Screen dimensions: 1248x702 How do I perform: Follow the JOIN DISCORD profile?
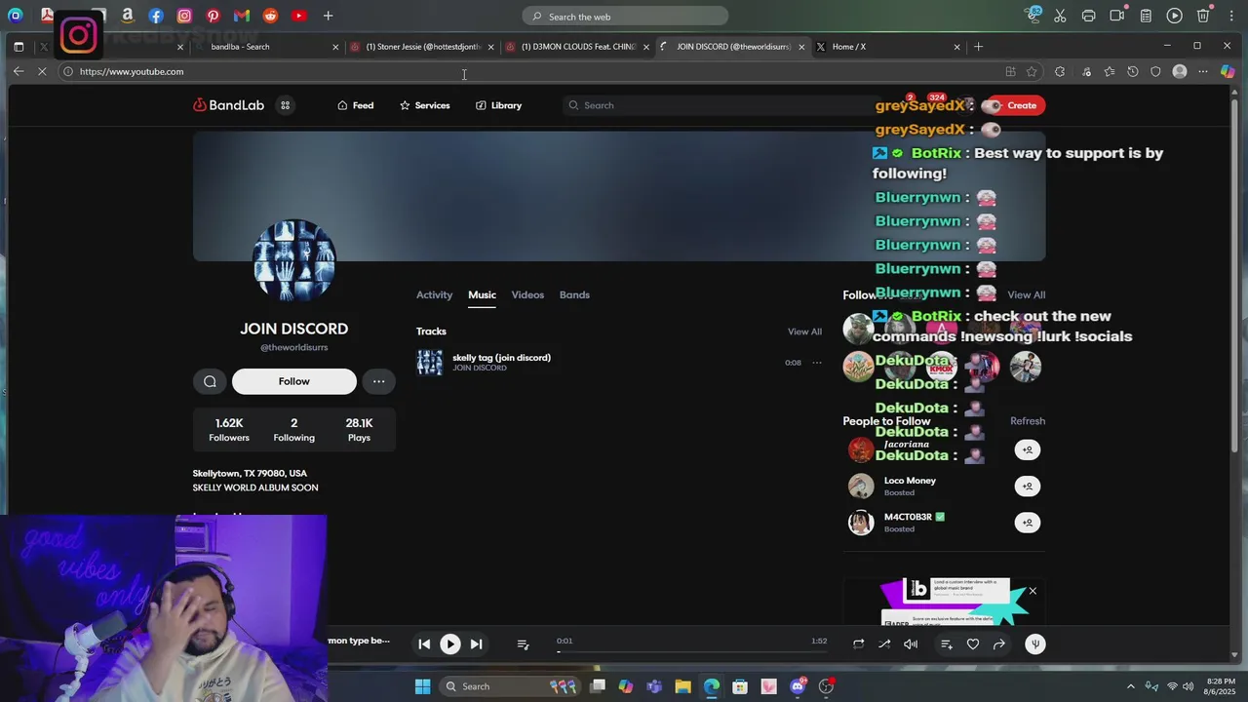(293, 381)
